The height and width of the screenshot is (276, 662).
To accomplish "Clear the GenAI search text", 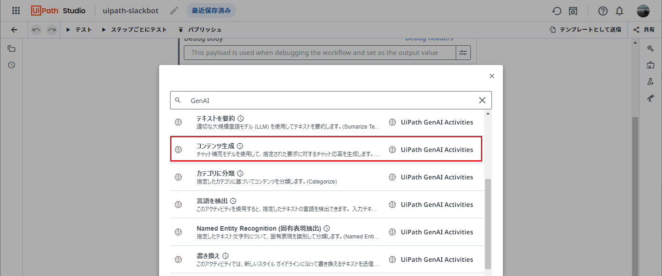I will pos(482,100).
